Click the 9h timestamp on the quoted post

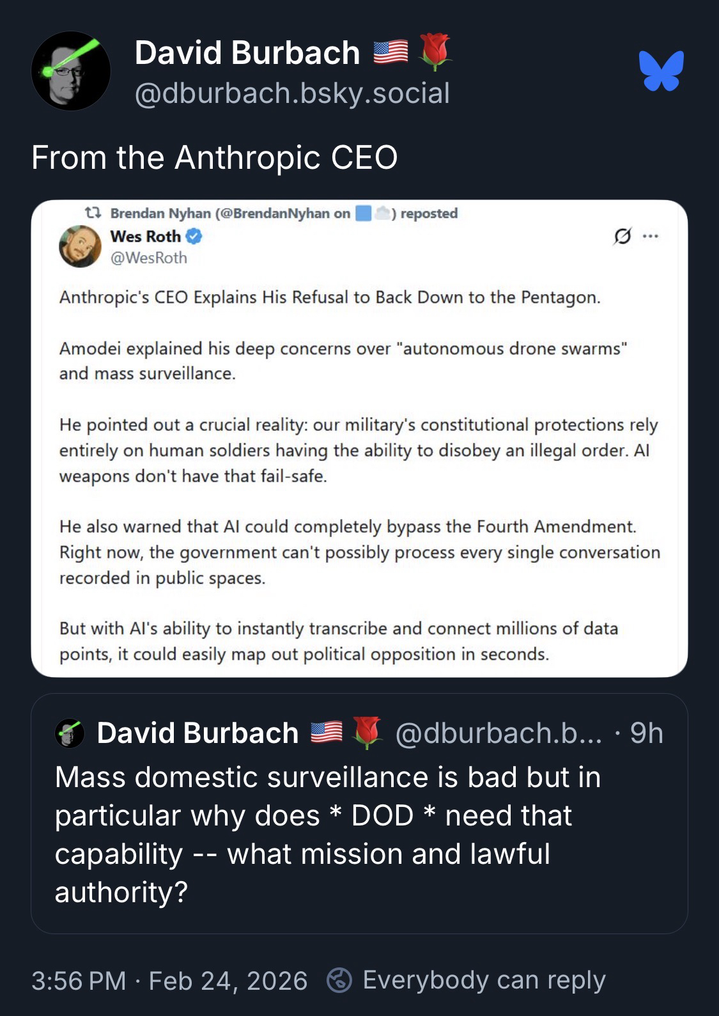coord(646,733)
